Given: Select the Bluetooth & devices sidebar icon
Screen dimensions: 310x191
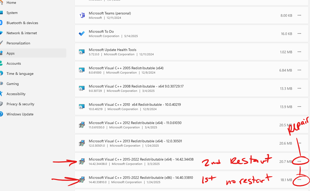Looking at the screenshot, I should coord(2,23).
